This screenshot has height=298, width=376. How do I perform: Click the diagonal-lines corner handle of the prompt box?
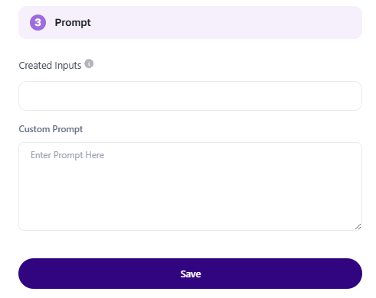point(358,226)
